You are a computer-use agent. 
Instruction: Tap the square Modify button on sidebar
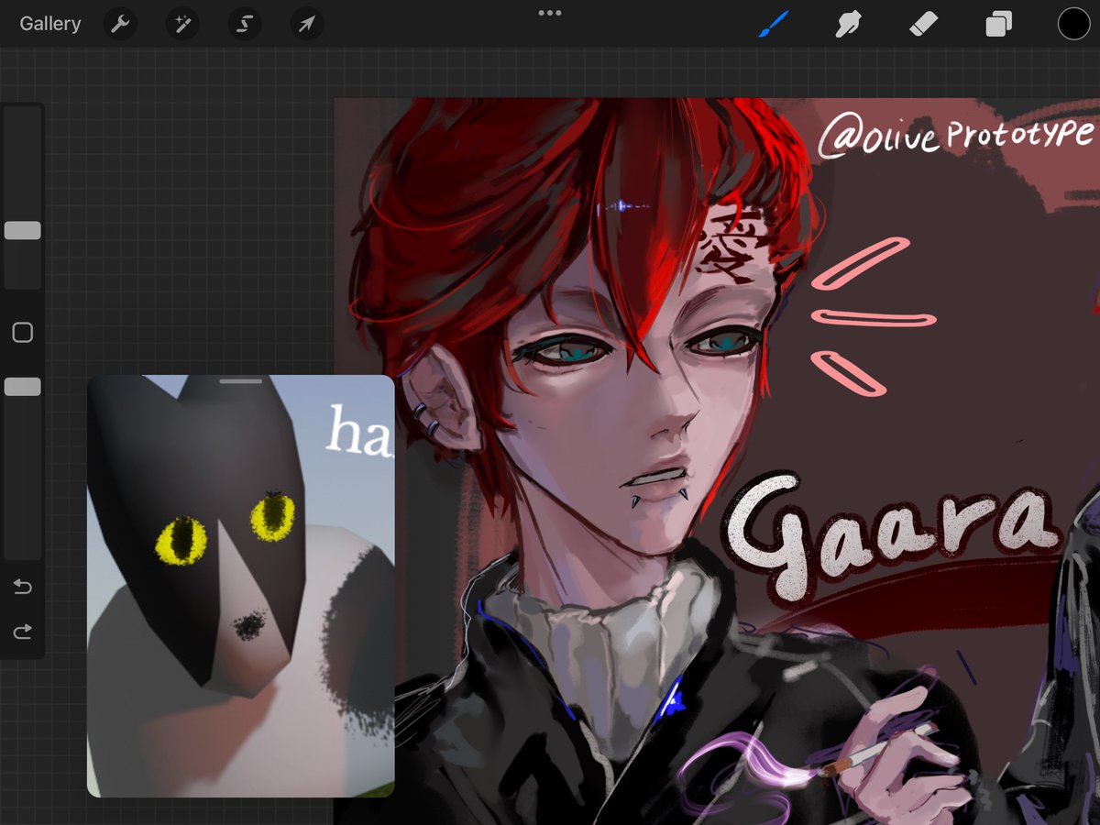point(23,333)
